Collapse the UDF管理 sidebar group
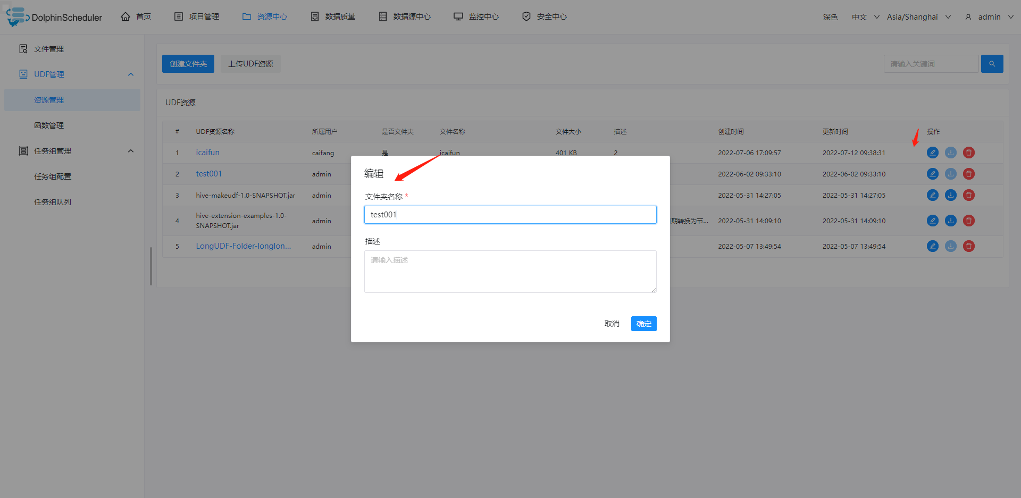The height and width of the screenshot is (498, 1021). coord(72,74)
